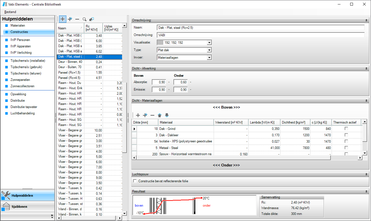Move material layer down with arrow icon
Viewport: 371px width, 221px height.
pos(167,115)
